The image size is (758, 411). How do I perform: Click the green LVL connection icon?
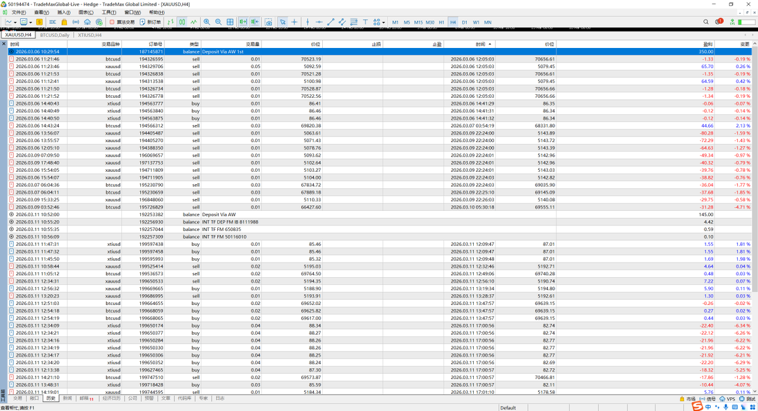click(733, 22)
